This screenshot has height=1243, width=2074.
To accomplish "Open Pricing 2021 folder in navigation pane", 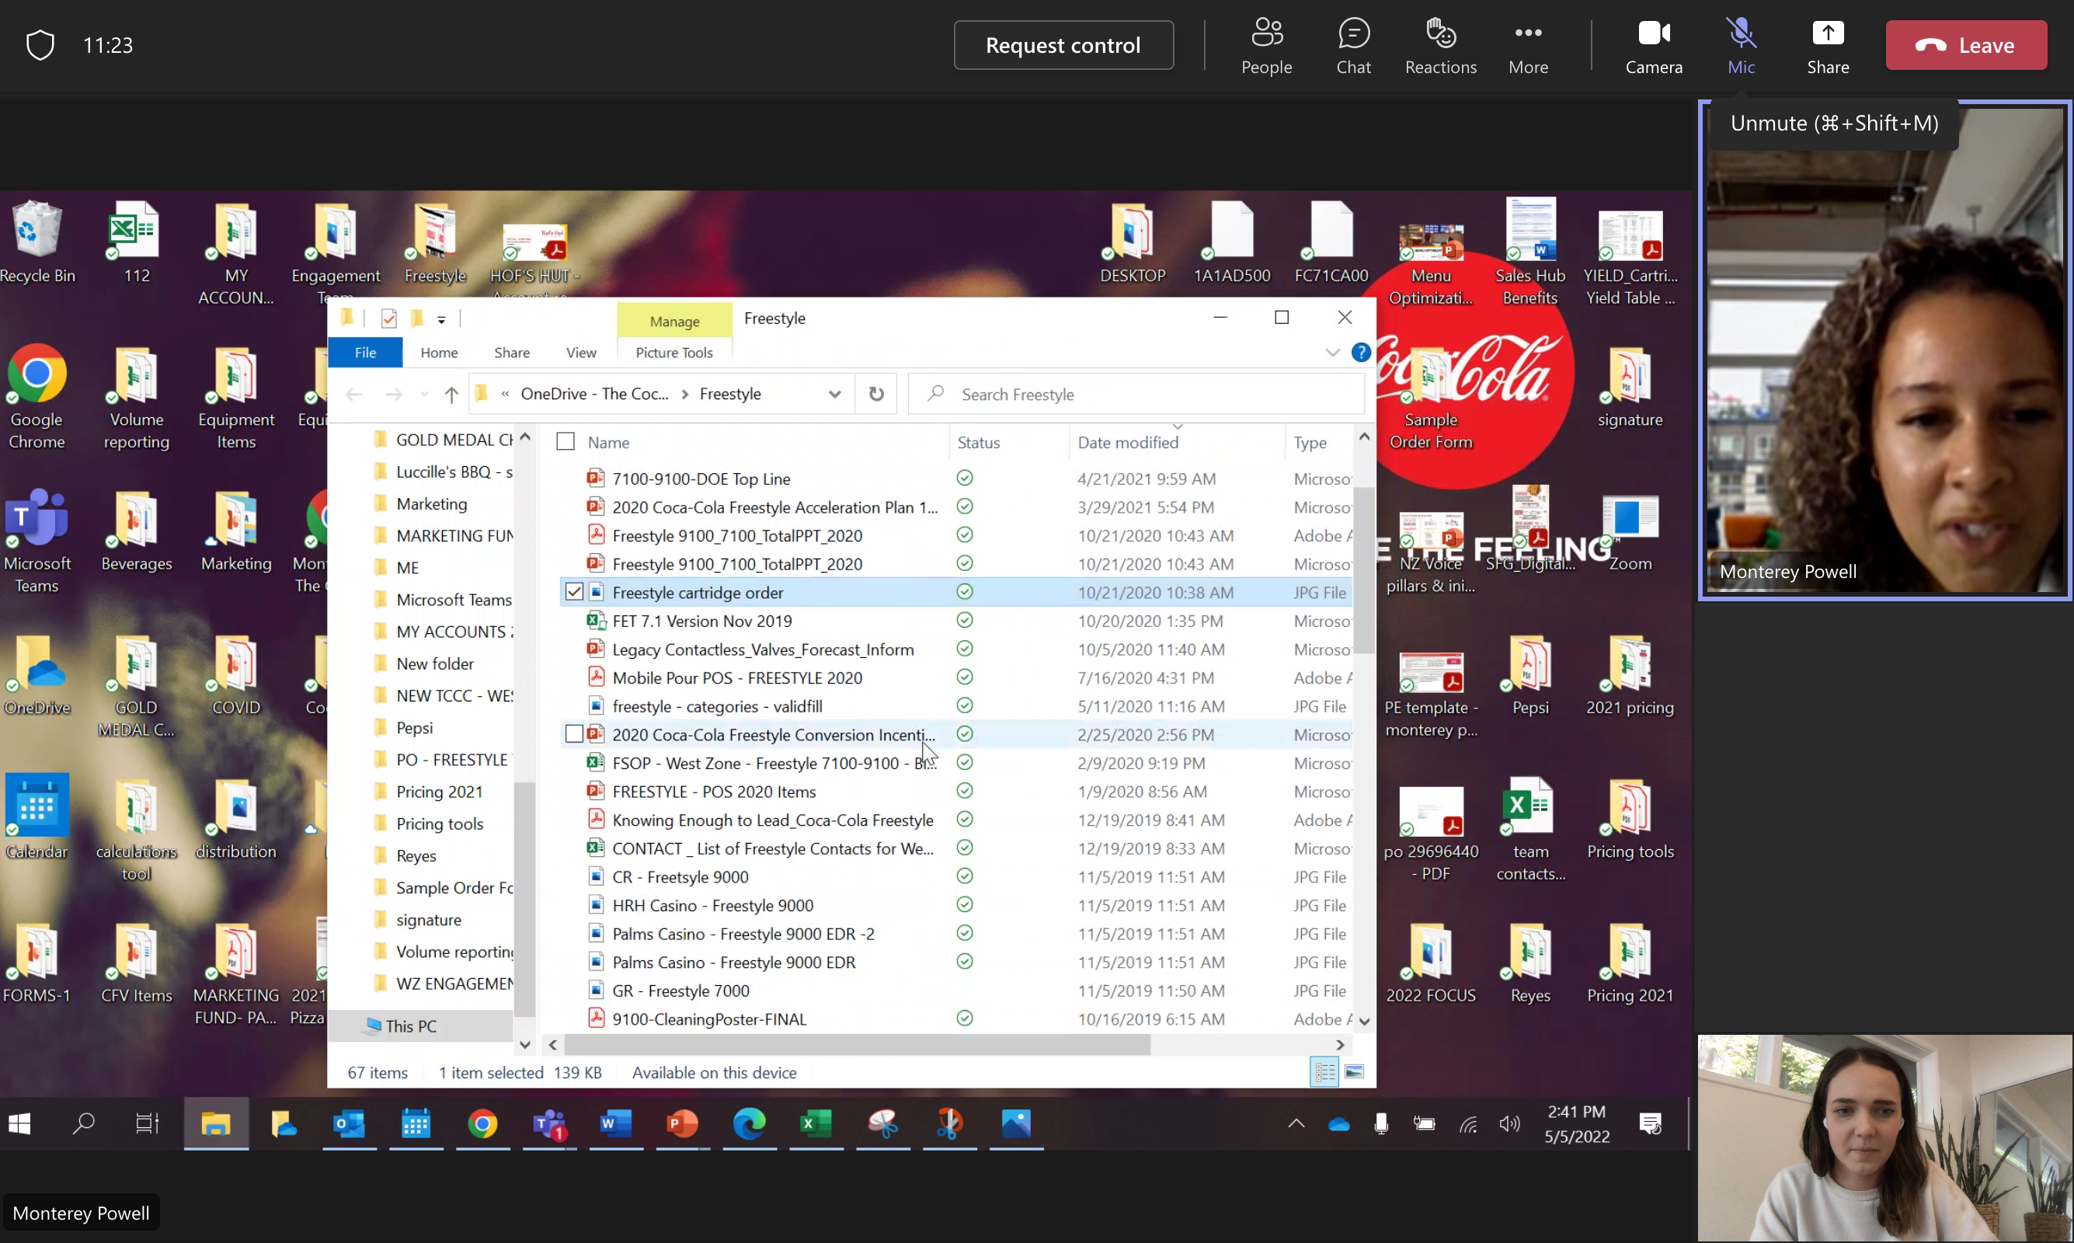I will point(439,792).
